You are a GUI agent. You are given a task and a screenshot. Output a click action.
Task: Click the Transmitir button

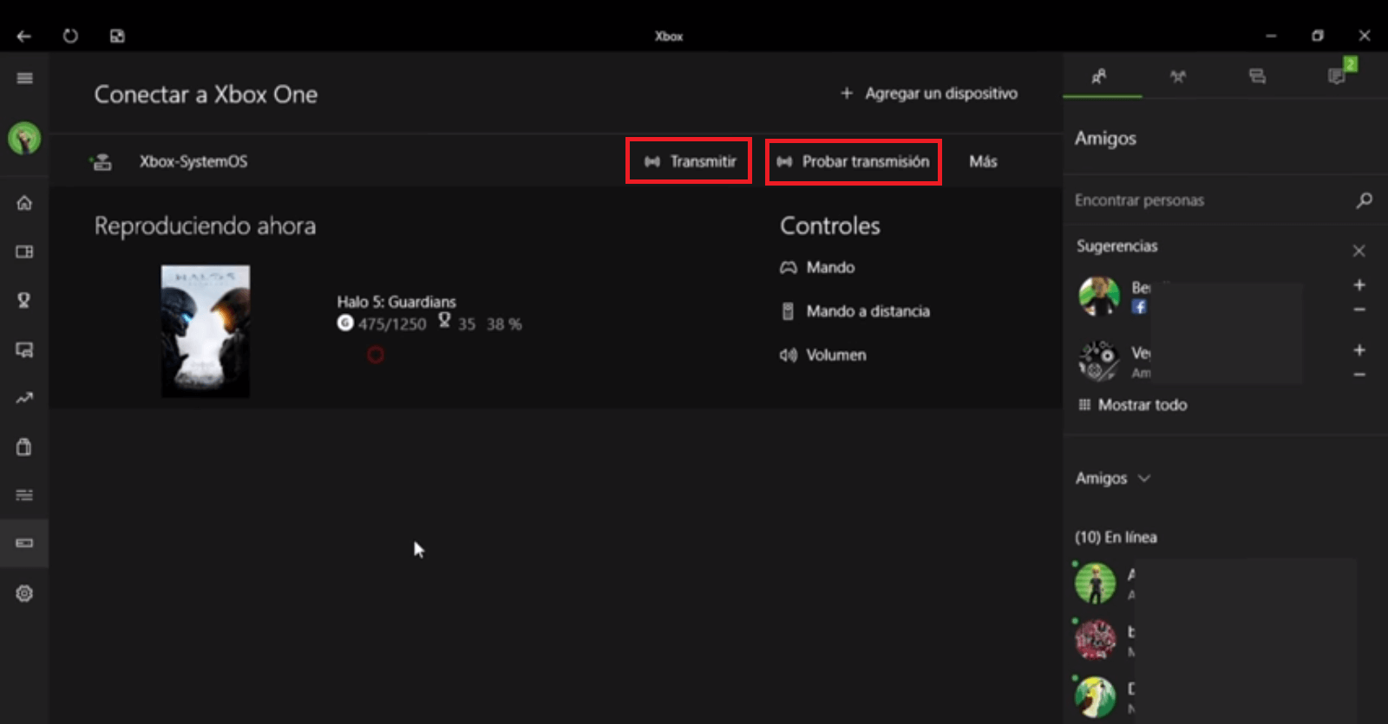[689, 161]
